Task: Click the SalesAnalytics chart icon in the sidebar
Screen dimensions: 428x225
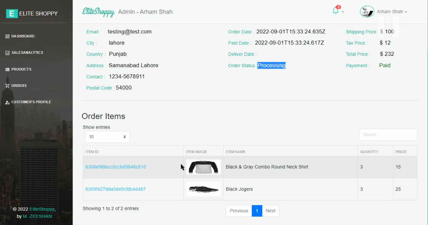Action: (7, 53)
